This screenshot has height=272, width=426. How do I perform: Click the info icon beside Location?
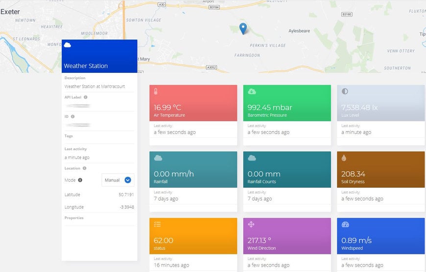[x=85, y=168]
